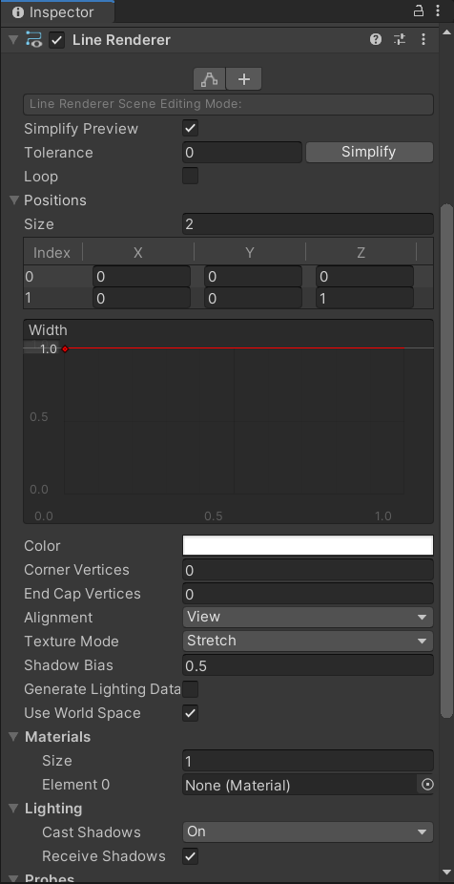Click the Inspector lock icon
This screenshot has height=884, width=454.
(419, 11)
